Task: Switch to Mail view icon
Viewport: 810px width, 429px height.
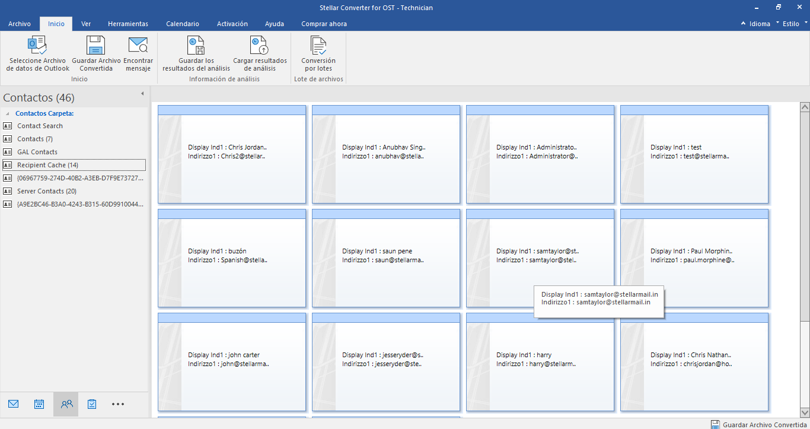Action: [x=14, y=404]
